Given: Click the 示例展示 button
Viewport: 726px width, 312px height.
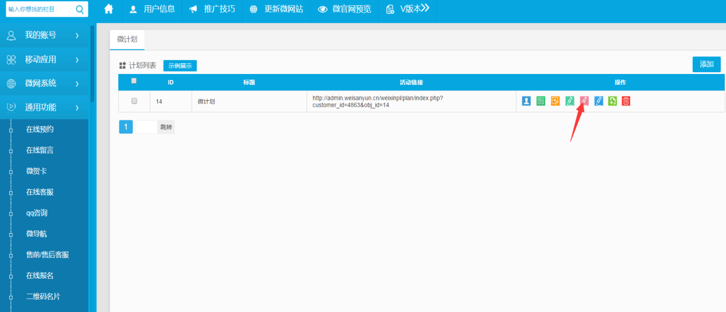Looking at the screenshot, I should pos(180,66).
